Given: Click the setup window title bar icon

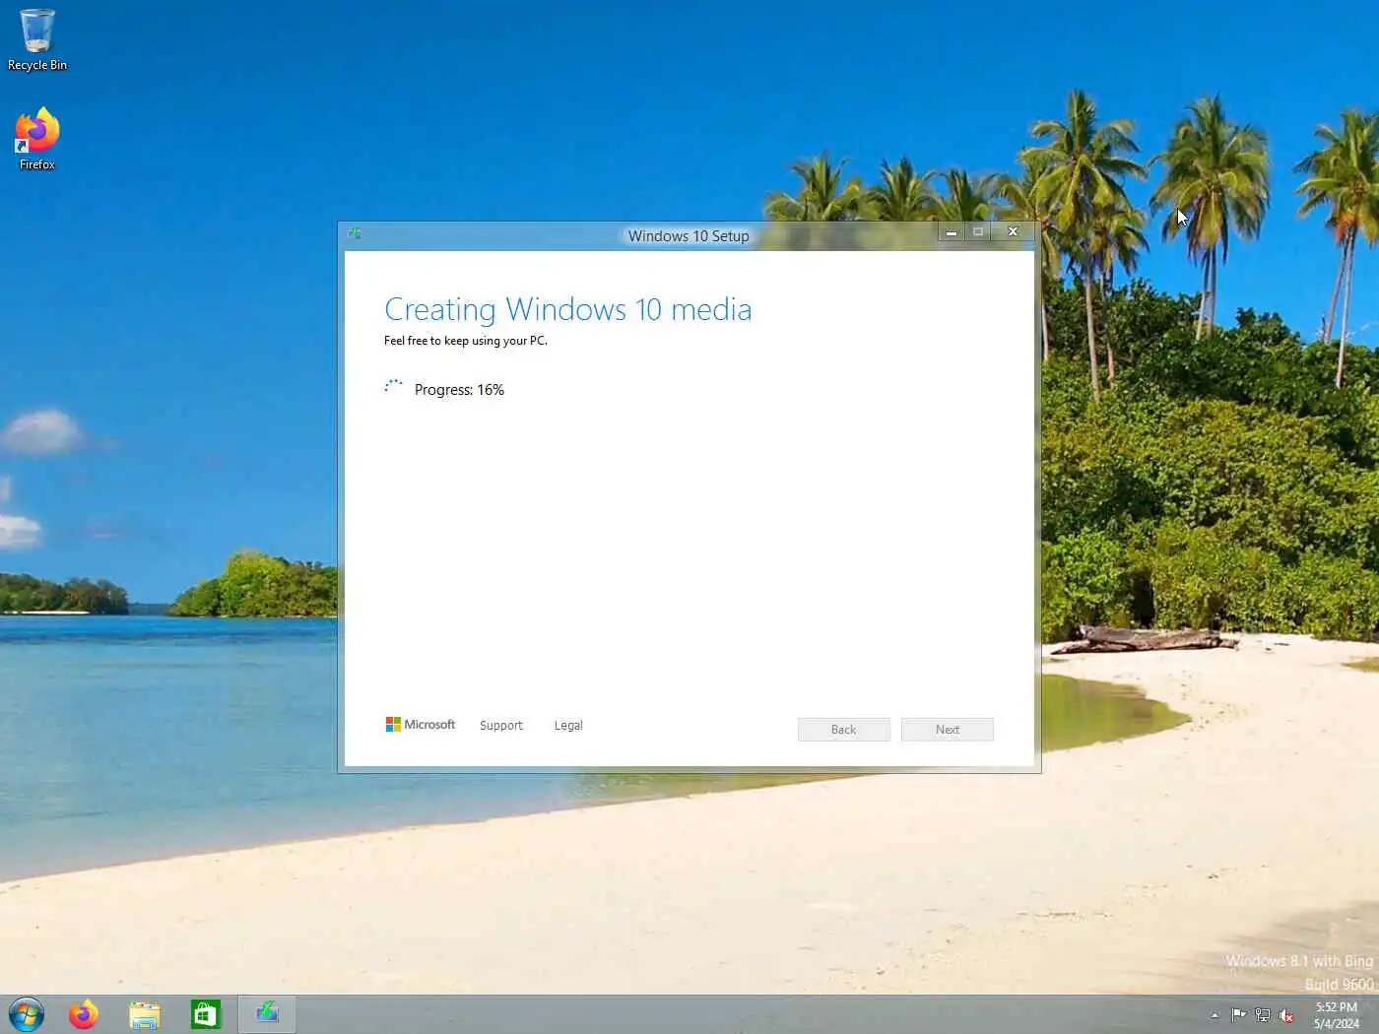Looking at the screenshot, I should click(355, 234).
